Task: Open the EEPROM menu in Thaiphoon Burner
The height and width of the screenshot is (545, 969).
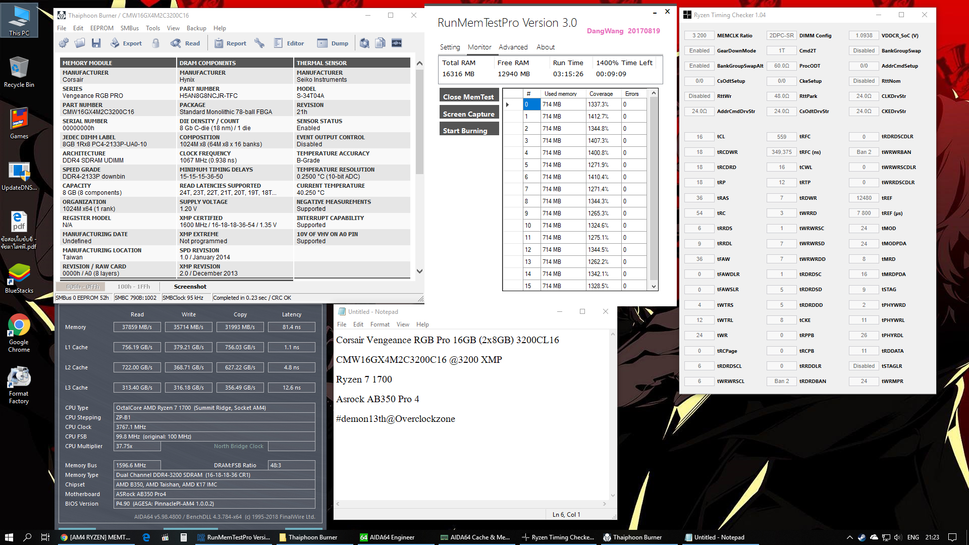Action: 102,28
